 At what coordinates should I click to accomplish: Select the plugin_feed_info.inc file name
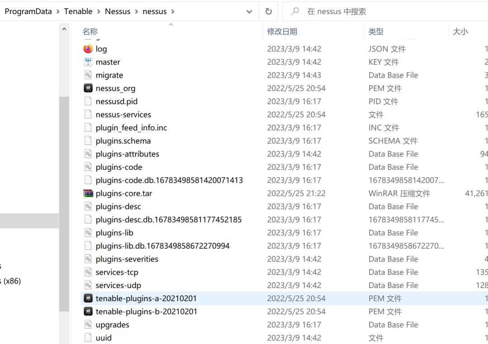tap(131, 127)
